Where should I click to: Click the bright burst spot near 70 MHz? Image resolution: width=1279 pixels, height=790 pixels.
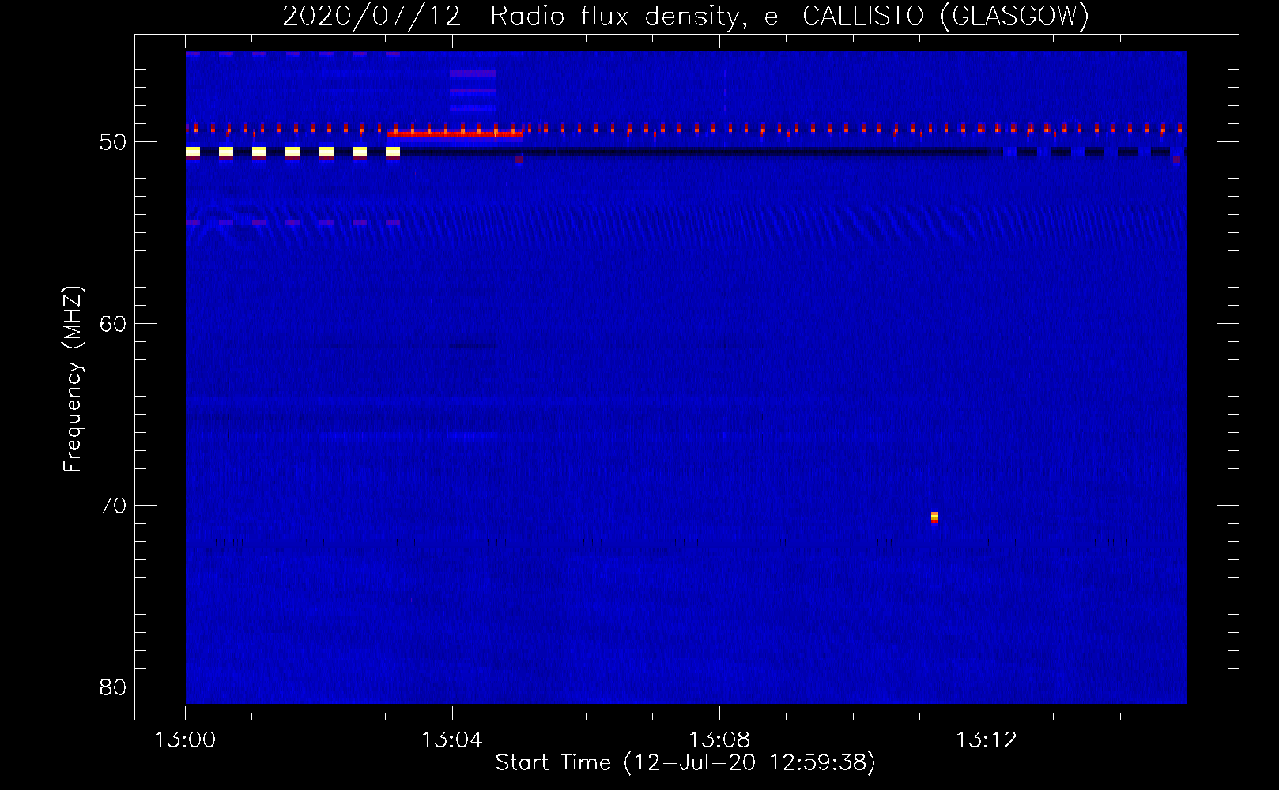(934, 517)
